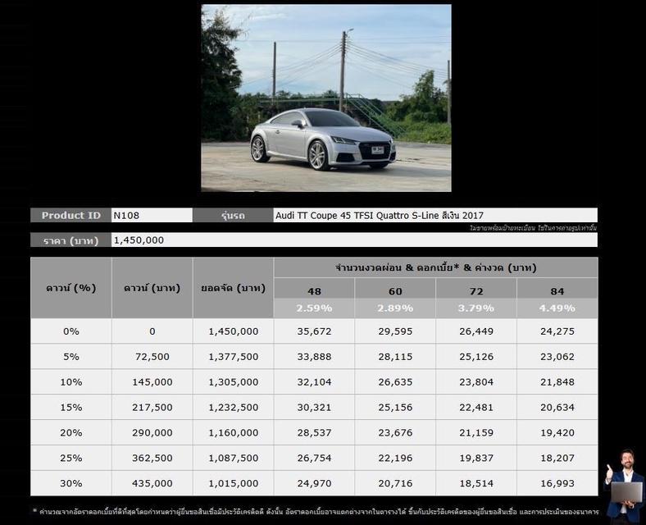646x525 pixels.
Task: Click the man with laptop icon
Action: tap(624, 484)
